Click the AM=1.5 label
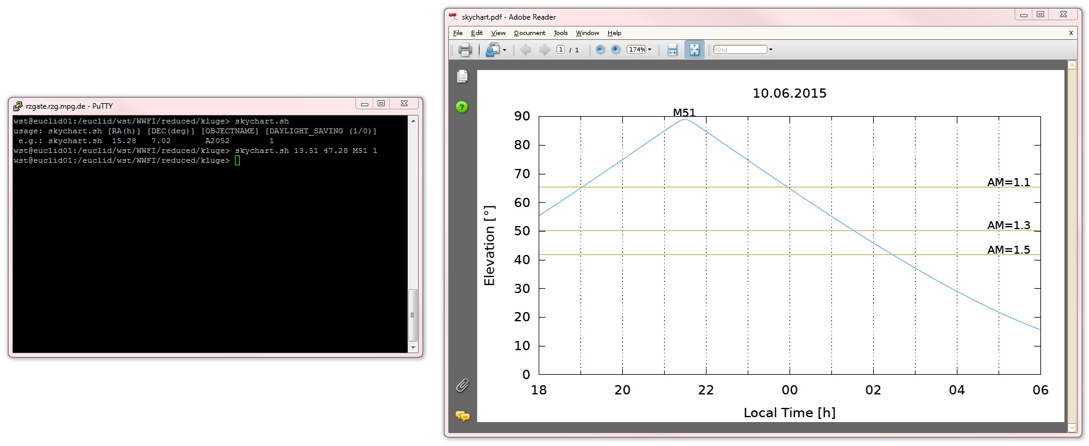Screen dimensions: 1089x446 tap(1008, 249)
